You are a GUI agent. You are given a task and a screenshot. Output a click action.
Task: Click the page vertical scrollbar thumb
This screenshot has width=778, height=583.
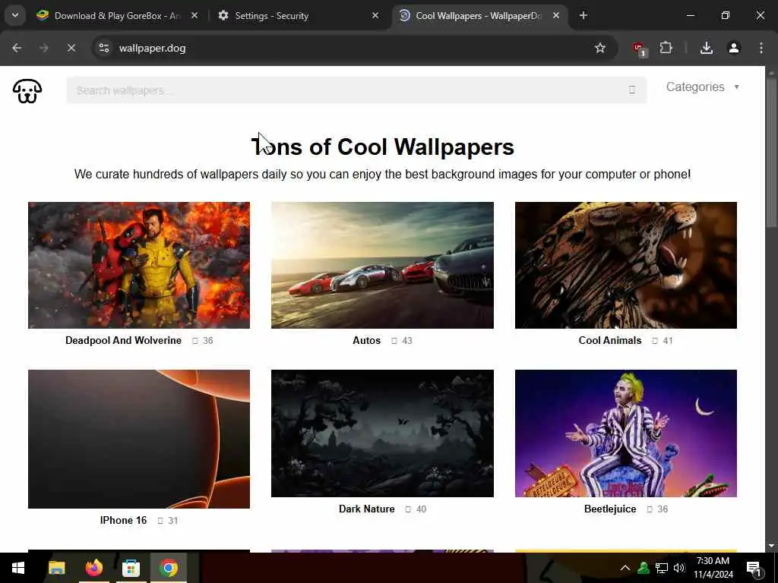tap(771, 153)
